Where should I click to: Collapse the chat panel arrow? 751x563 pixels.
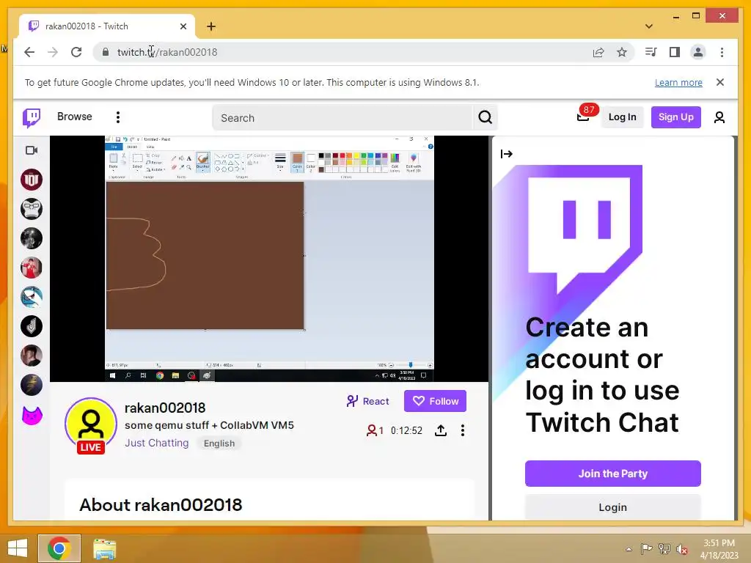[506, 154]
